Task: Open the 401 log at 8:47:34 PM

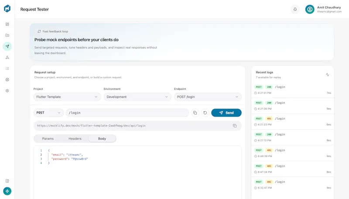Action: [292, 169]
